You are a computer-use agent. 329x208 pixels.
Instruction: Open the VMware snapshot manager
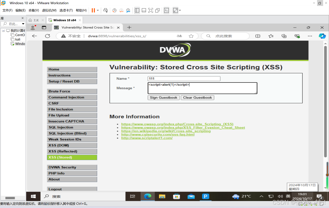(x=128, y=10)
